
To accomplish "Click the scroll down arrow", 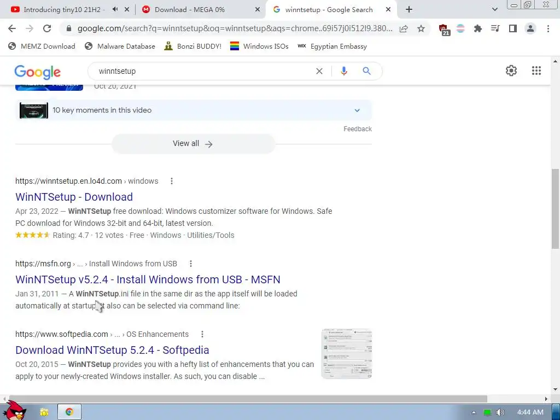I will click(x=555, y=389).
